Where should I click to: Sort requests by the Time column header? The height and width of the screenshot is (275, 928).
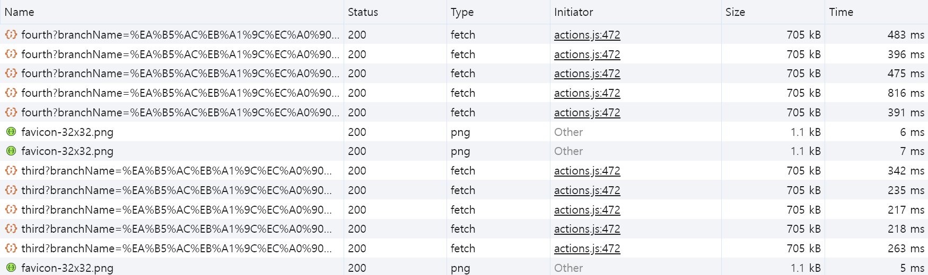(841, 12)
